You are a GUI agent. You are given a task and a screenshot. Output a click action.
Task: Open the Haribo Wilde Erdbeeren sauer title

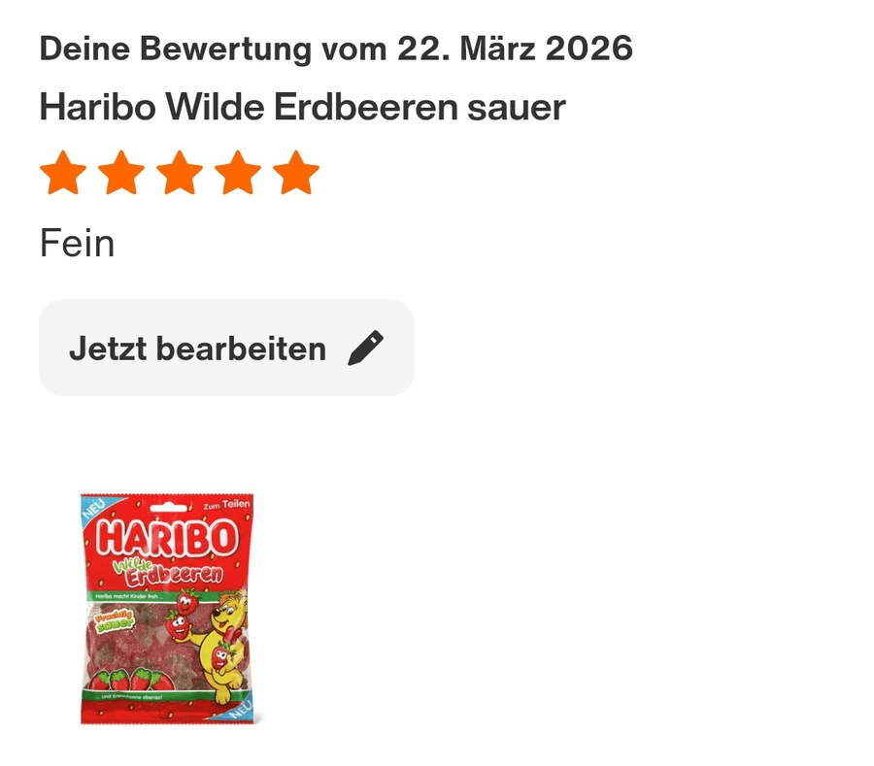(303, 107)
